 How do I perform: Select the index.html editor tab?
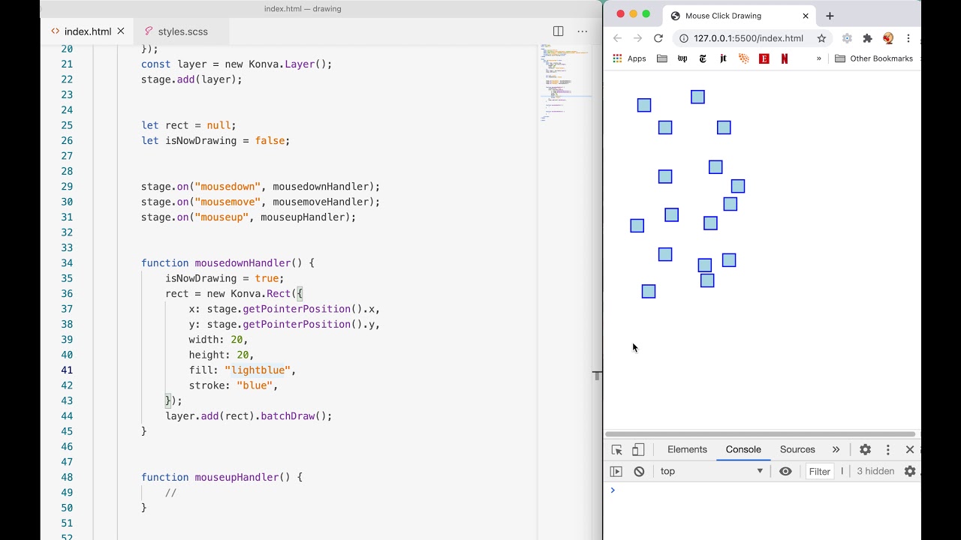(x=88, y=31)
